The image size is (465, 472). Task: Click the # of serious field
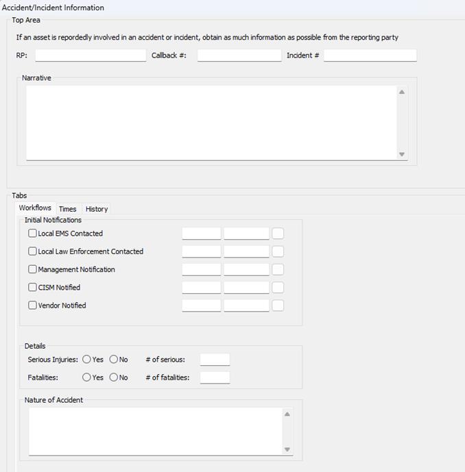click(215, 360)
